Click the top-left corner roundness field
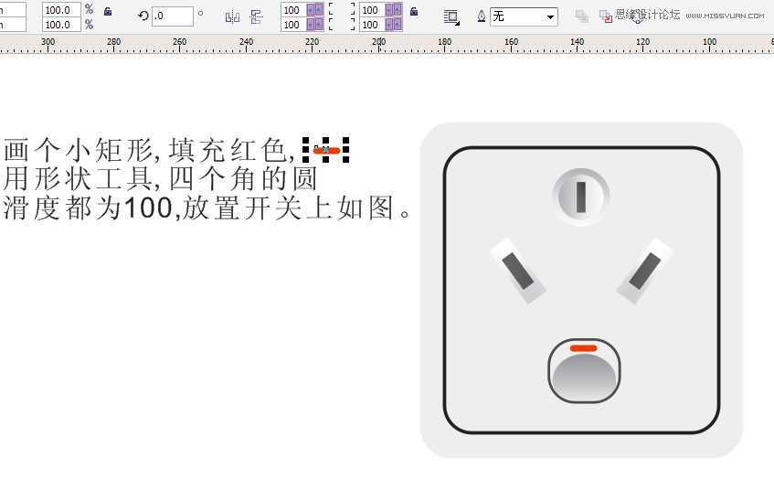Image resolution: width=774 pixels, height=490 pixels. point(293,10)
